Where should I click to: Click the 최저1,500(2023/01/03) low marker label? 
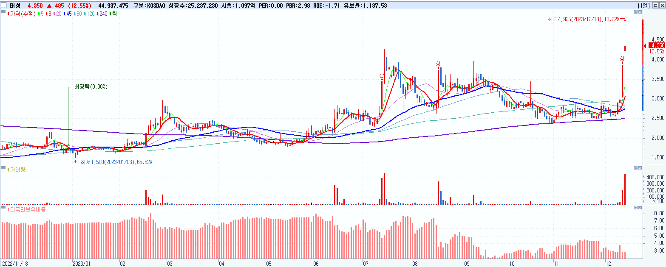(116, 162)
